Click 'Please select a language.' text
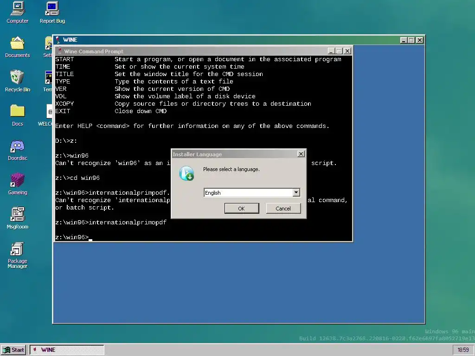This screenshot has width=475, height=356. pos(231,169)
